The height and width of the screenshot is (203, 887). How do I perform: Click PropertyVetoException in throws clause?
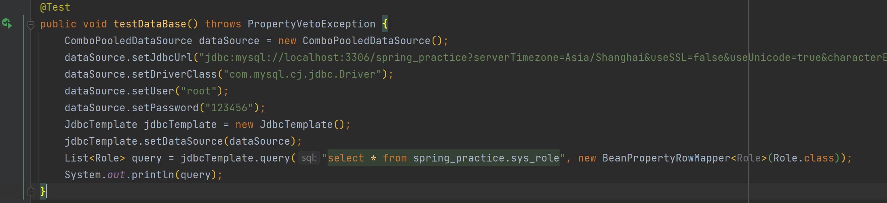311,24
